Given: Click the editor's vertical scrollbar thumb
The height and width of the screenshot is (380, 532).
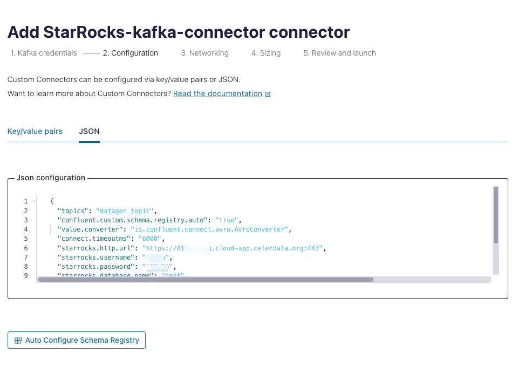Looking at the screenshot, I should (495, 215).
